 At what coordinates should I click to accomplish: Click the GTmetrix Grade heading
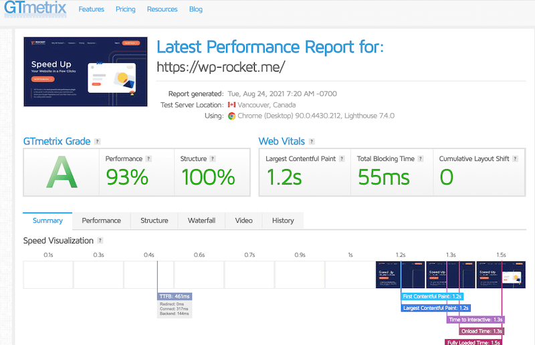tap(57, 141)
